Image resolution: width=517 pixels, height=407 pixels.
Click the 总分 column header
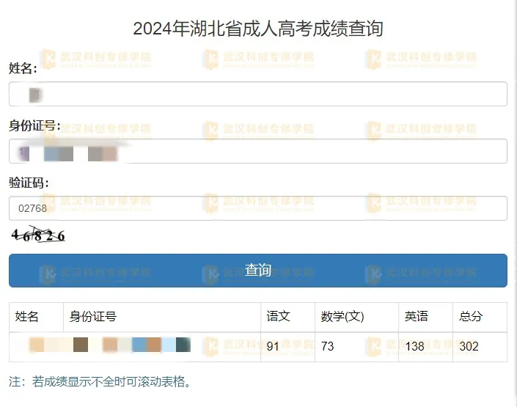click(471, 317)
